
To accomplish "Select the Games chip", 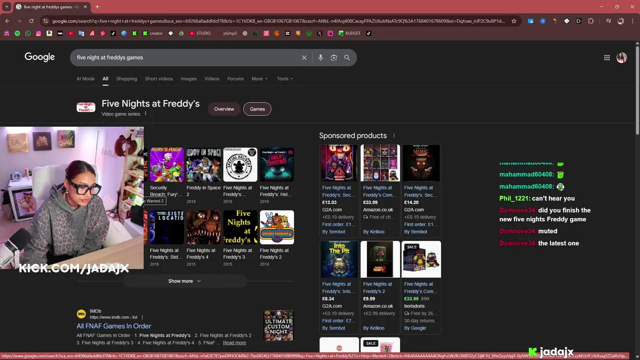I will click(x=257, y=109).
